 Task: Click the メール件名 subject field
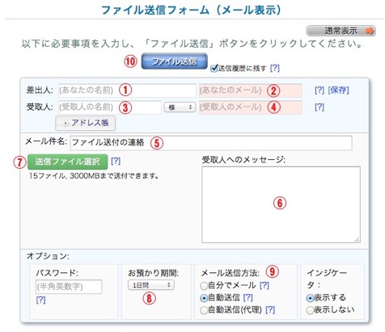[211, 143]
